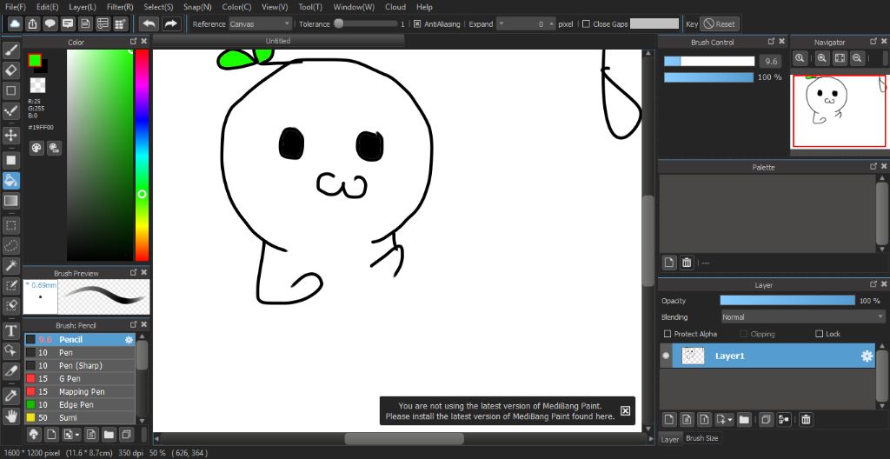Choose the Hand pan tool

coord(11,416)
